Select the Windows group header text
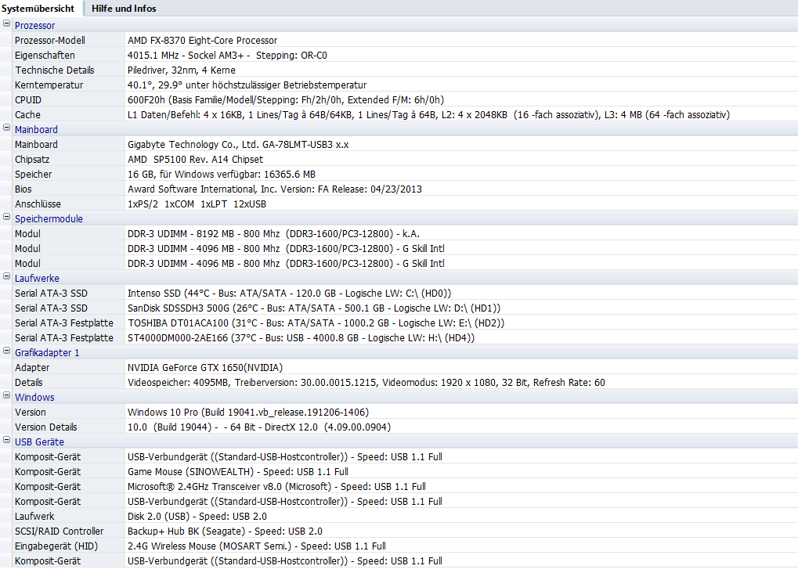798x573 pixels. pos(34,398)
